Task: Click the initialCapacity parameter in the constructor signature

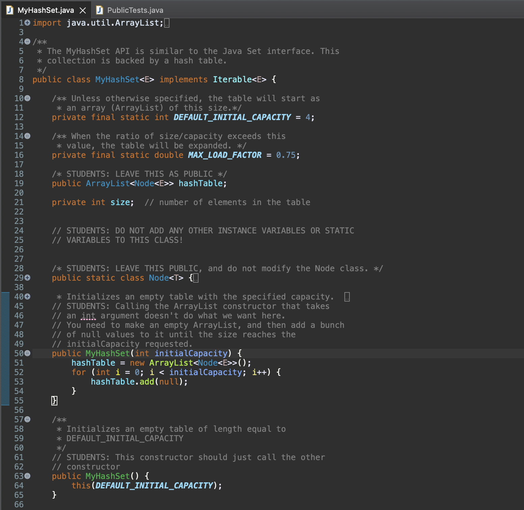Action: tap(191, 353)
